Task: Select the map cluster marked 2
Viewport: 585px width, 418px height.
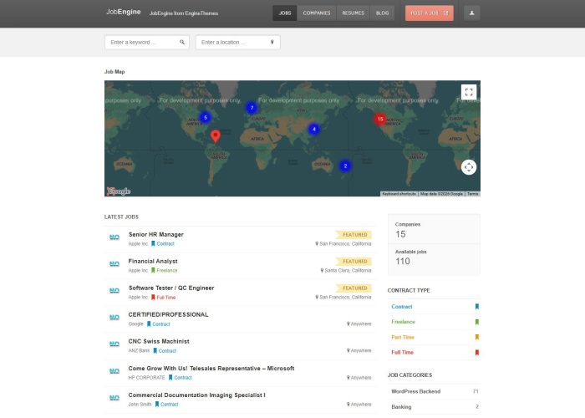Action: 345,166
